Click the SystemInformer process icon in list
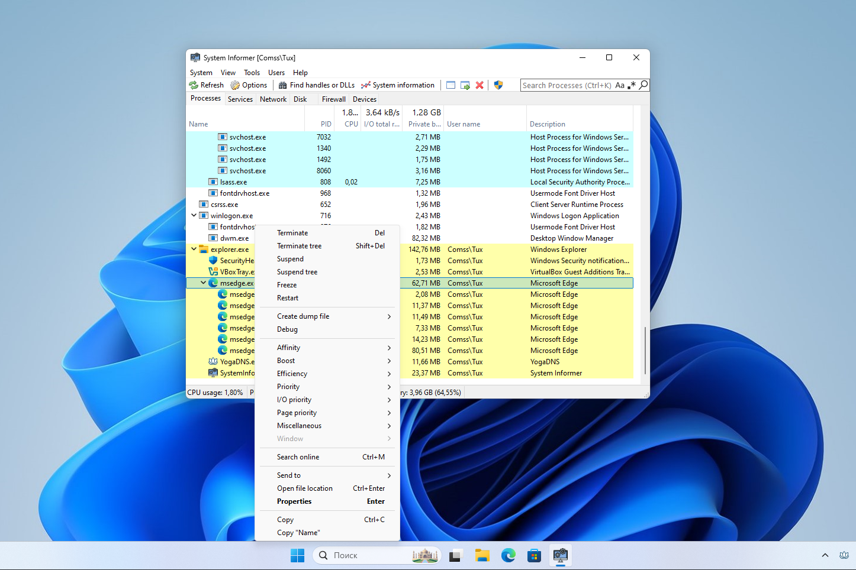Viewport: 856px width, 570px height. [x=213, y=373]
